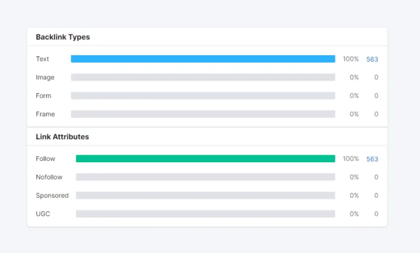
Task: Click the Frame row label
Action: pos(45,114)
